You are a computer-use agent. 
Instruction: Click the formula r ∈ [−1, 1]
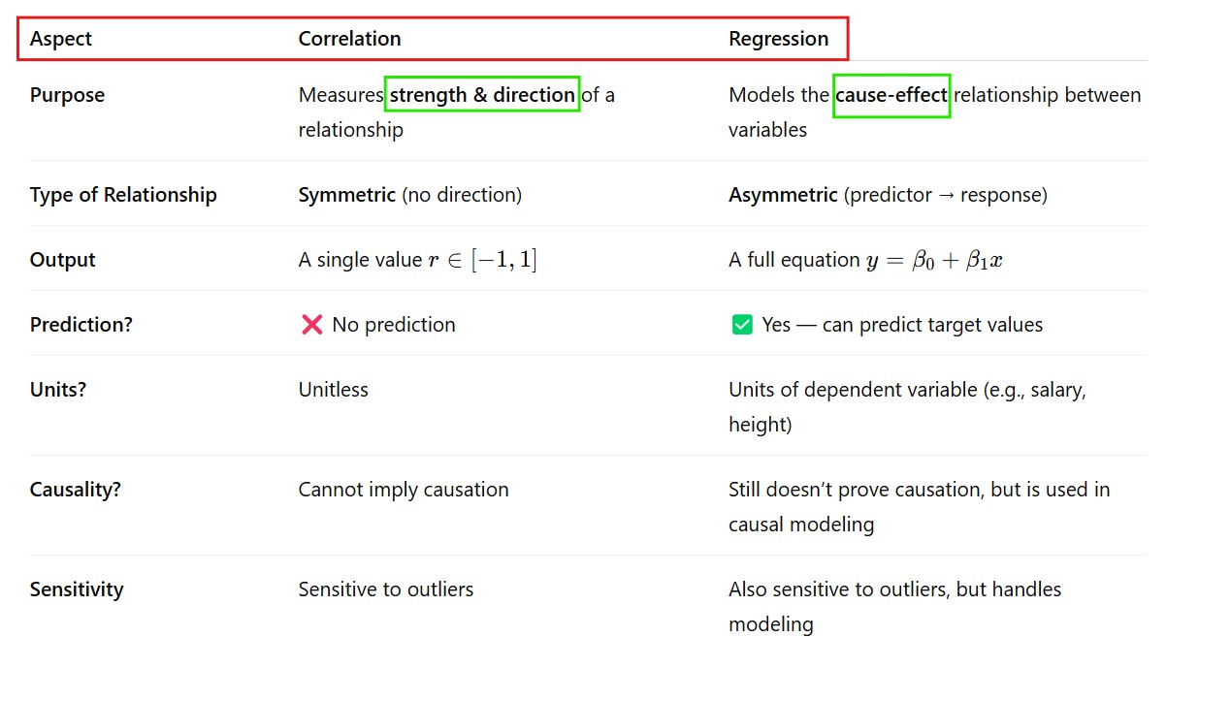tap(482, 260)
